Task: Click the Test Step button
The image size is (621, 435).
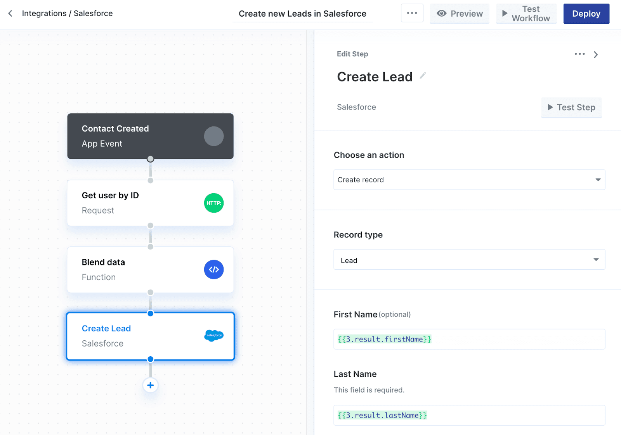Action: (x=571, y=107)
